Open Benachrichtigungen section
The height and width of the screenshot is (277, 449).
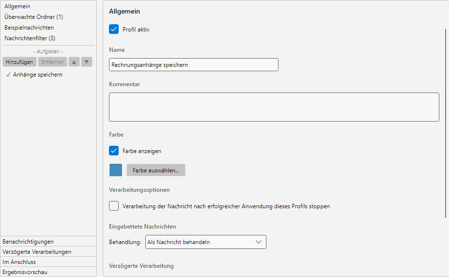point(48,242)
